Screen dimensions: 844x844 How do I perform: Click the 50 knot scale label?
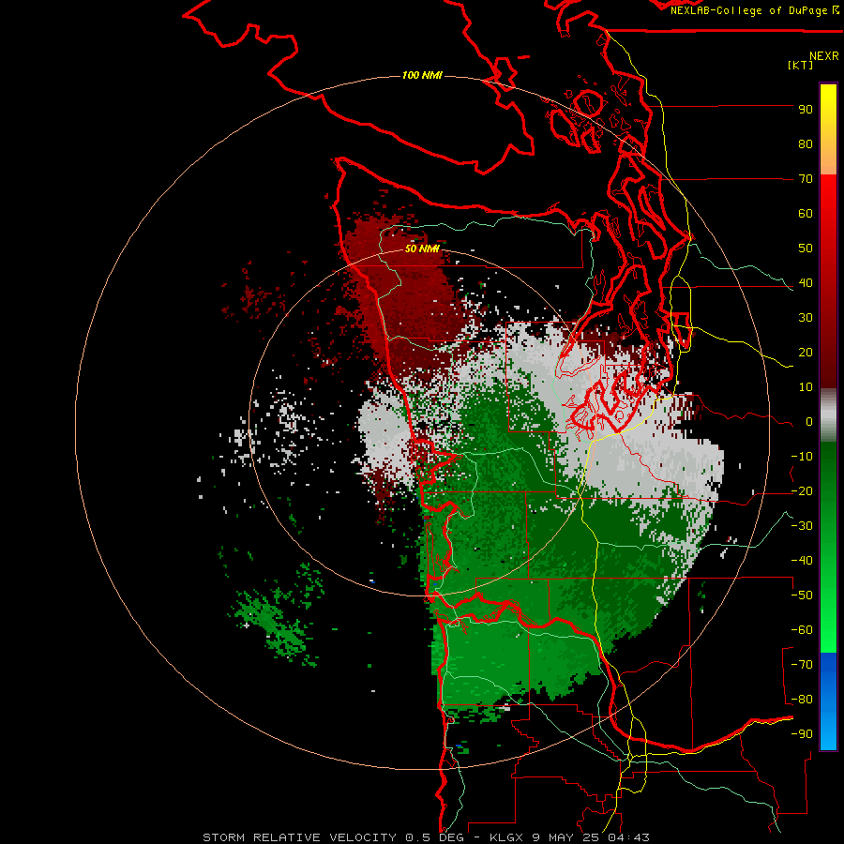806,249
